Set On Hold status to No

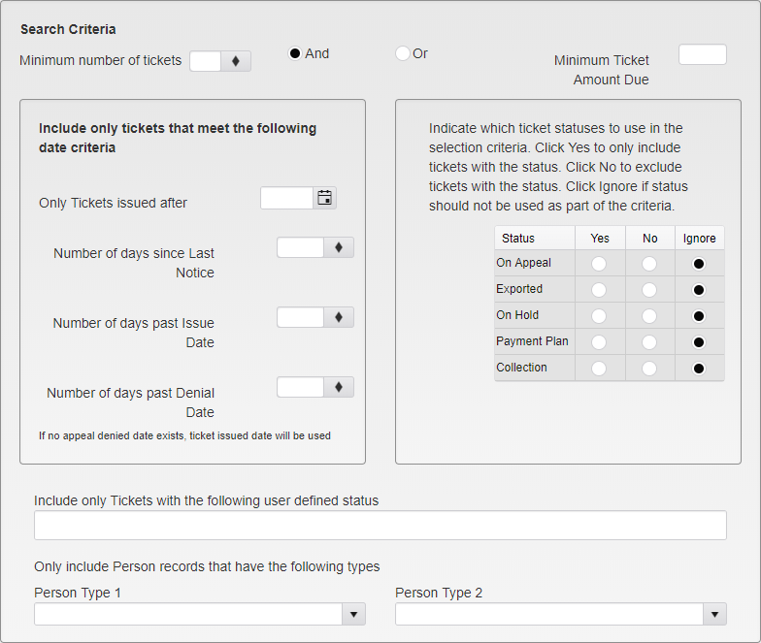[x=649, y=316]
